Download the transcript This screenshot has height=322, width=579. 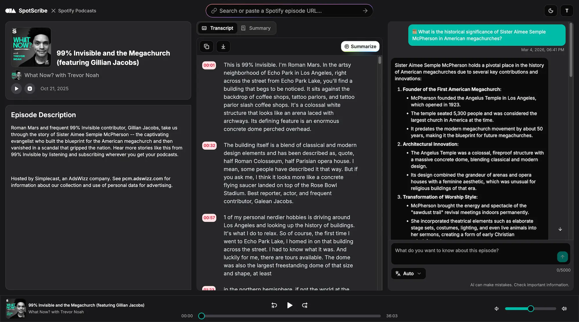click(x=223, y=46)
